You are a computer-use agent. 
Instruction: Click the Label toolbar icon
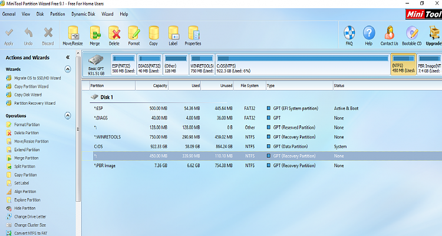coord(173,33)
